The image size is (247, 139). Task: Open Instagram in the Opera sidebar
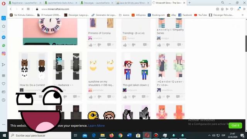(3, 54)
